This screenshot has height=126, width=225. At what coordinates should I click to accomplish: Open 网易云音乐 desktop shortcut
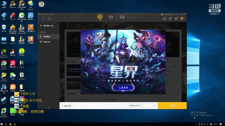coord(13,64)
